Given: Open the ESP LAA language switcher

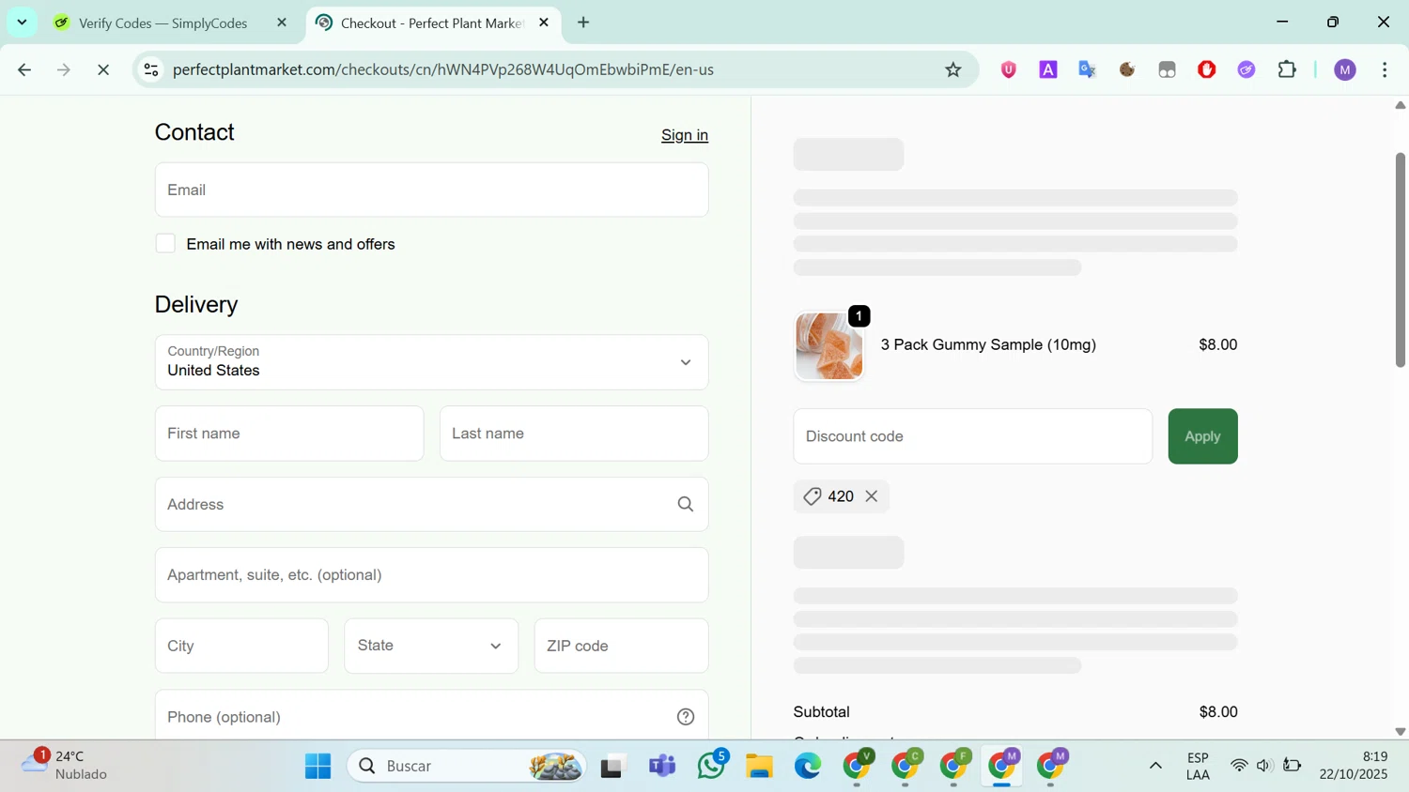Looking at the screenshot, I should coord(1198,766).
